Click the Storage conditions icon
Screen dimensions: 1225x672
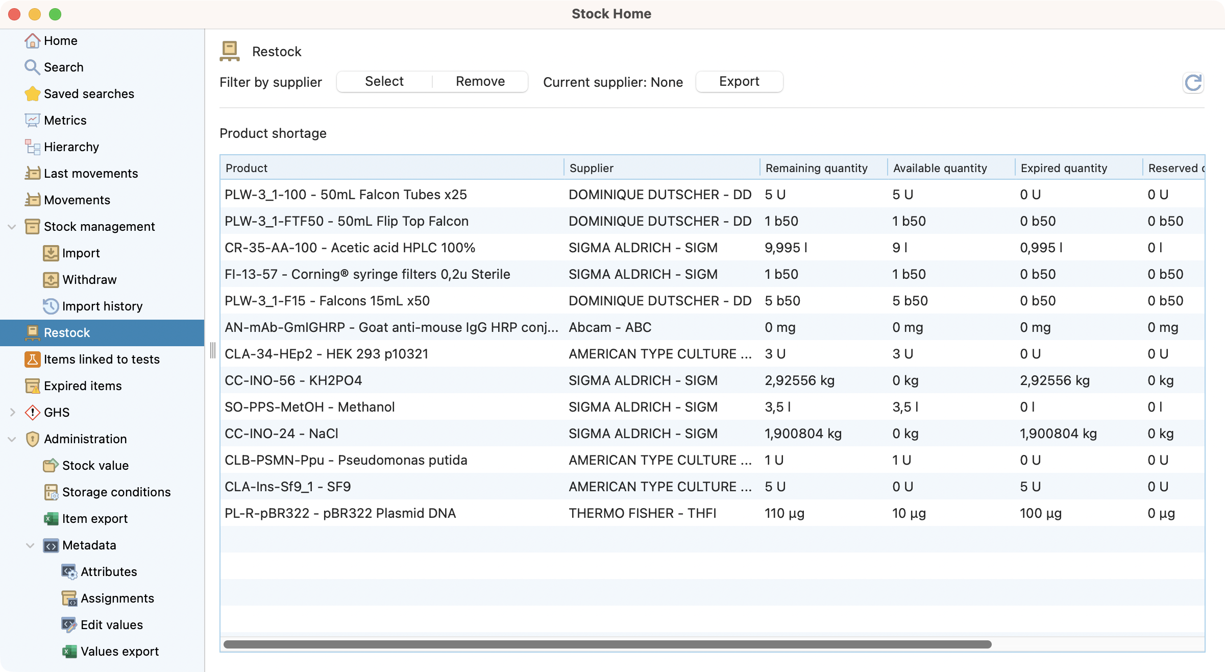click(x=51, y=492)
